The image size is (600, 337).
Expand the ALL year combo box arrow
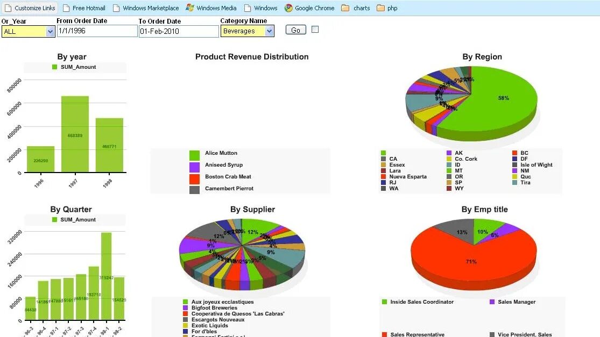click(x=49, y=31)
